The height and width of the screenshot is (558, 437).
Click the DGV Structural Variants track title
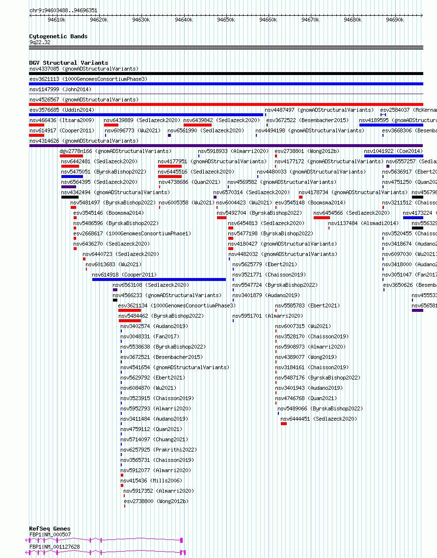[68, 63]
